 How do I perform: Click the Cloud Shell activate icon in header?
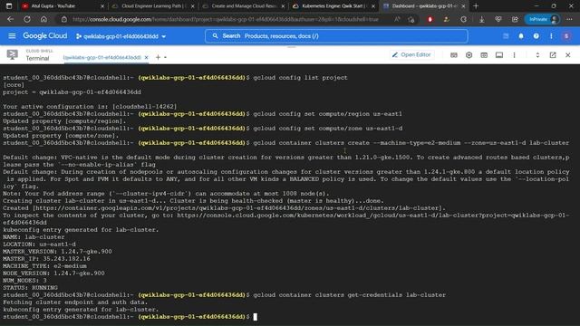[506, 36]
